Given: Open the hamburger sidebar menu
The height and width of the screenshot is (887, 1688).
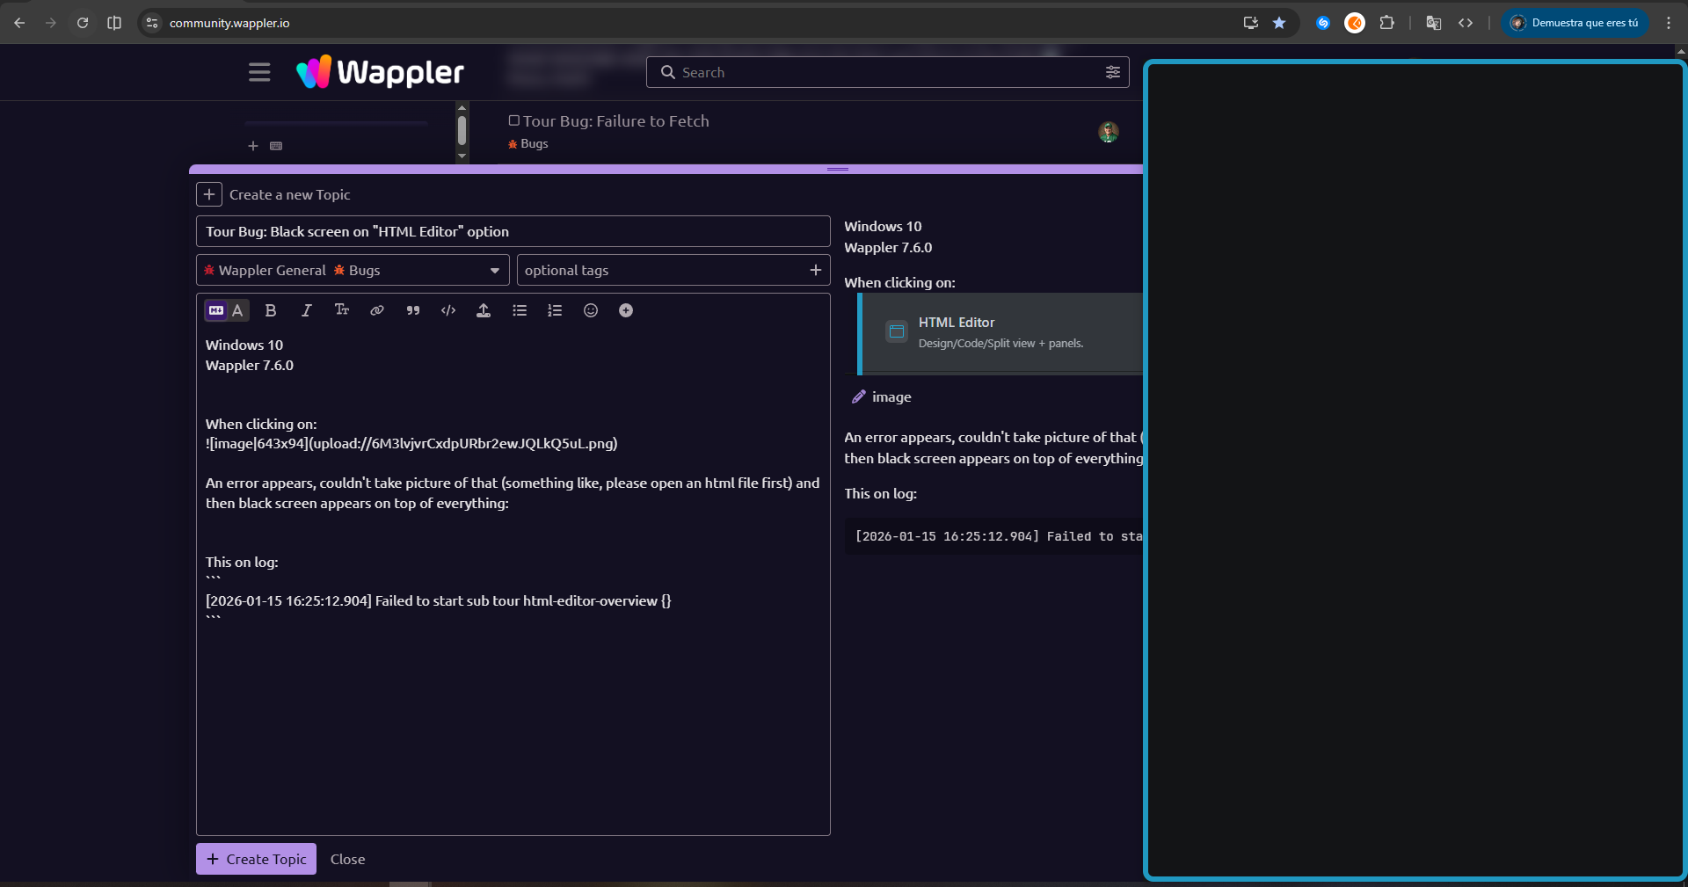Looking at the screenshot, I should 259,72.
